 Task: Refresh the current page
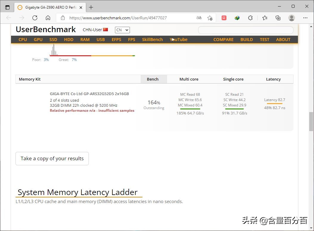[35, 18]
